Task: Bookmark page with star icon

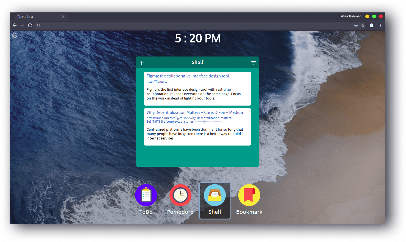Action: 363,25
